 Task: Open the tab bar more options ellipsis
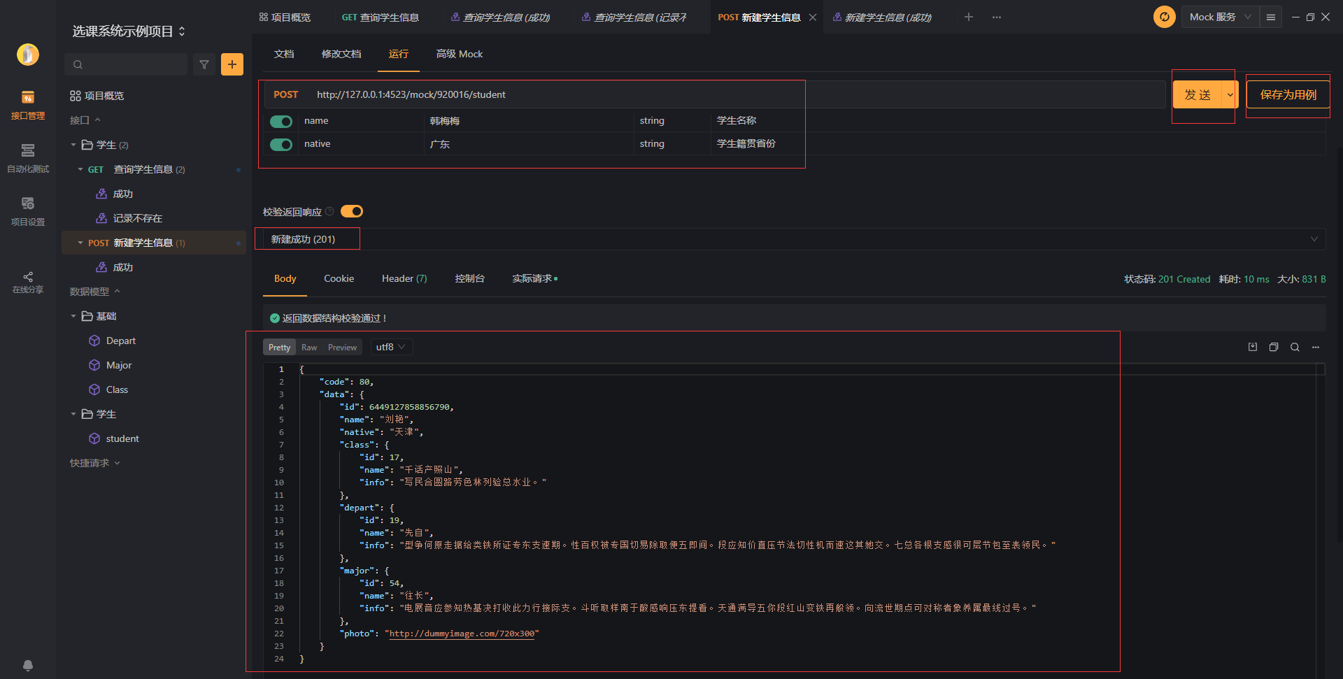[997, 17]
